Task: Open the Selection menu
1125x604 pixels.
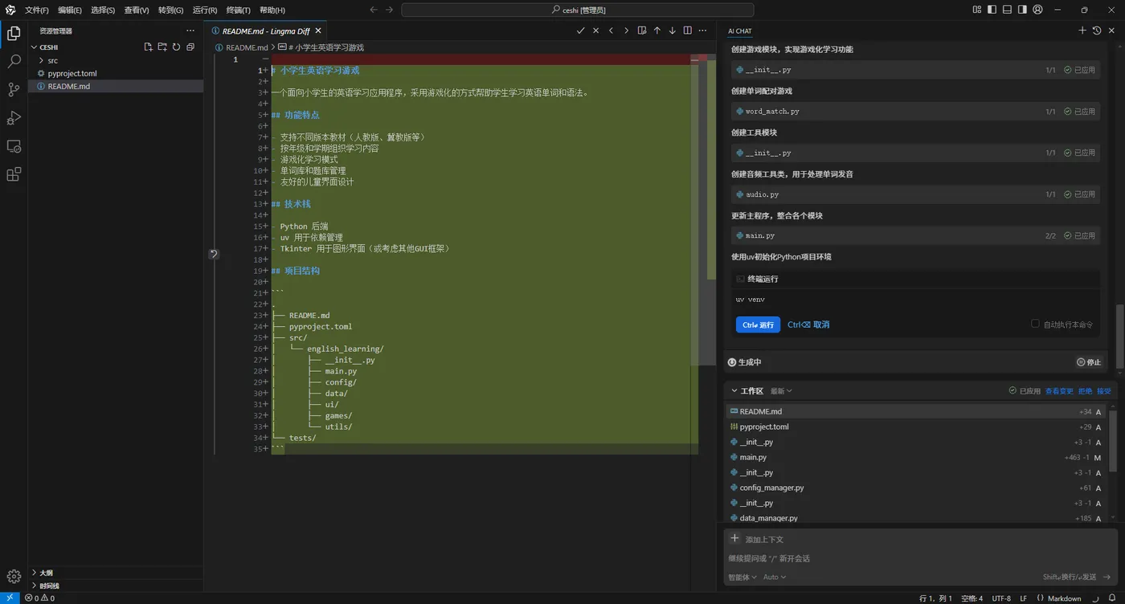Action: coord(102,10)
